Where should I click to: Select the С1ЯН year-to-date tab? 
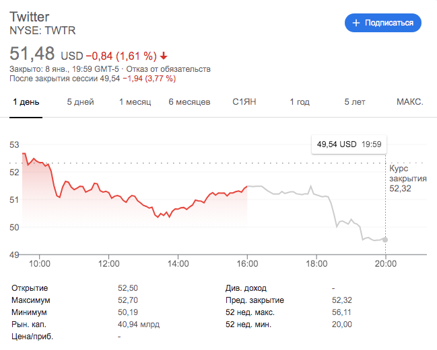coord(244,102)
